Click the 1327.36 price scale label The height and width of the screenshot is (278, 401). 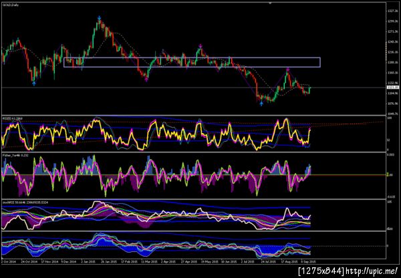tap(393, 11)
